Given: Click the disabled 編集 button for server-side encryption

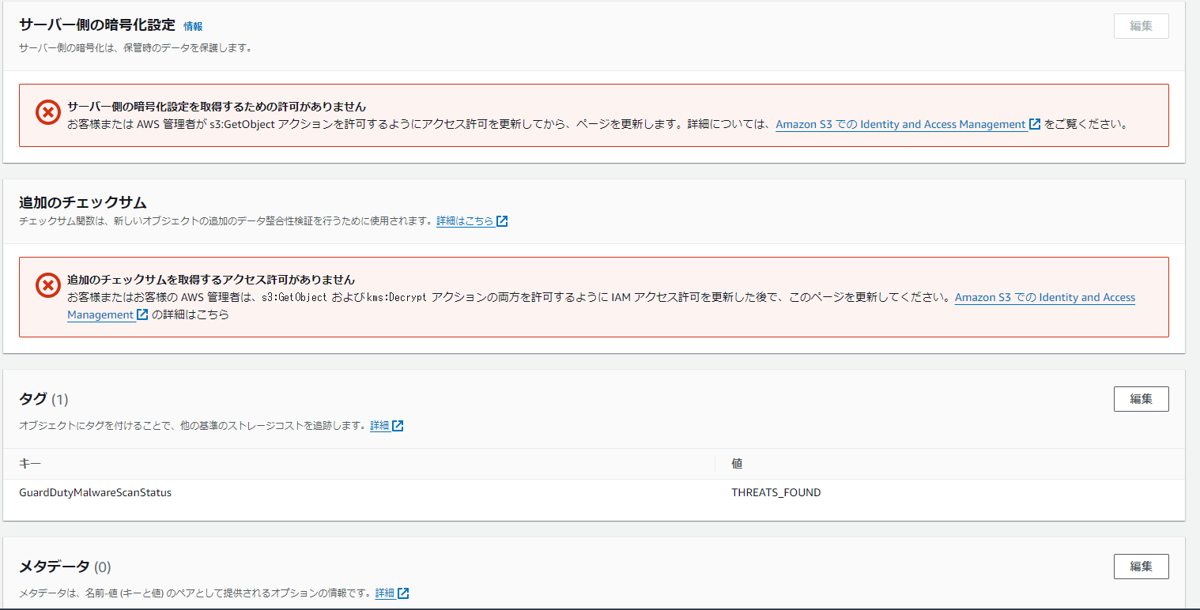Looking at the screenshot, I should 1141,26.
